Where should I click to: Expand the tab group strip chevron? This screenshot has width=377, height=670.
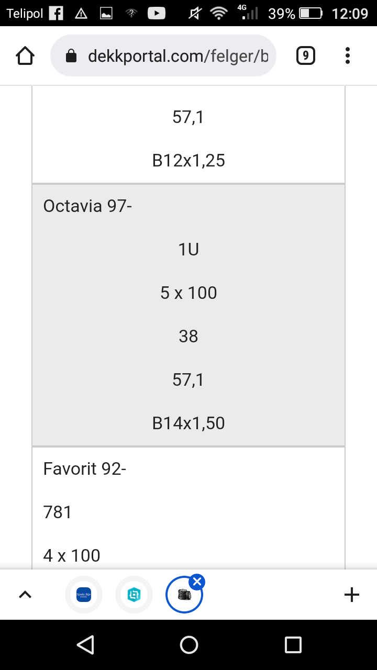pos(25,594)
